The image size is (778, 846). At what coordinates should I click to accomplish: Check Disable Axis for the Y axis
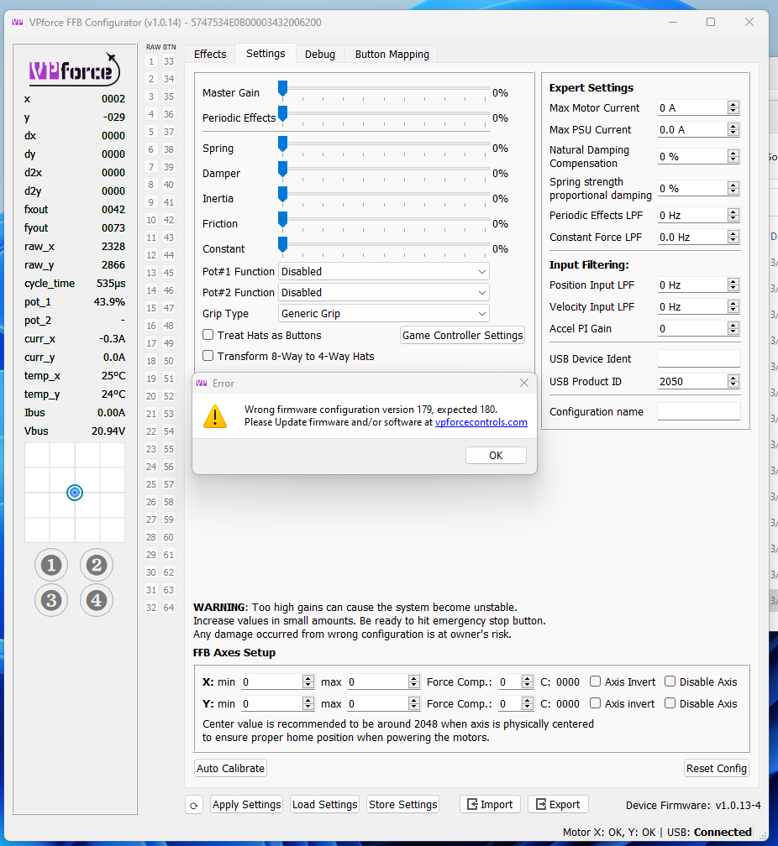pos(670,703)
